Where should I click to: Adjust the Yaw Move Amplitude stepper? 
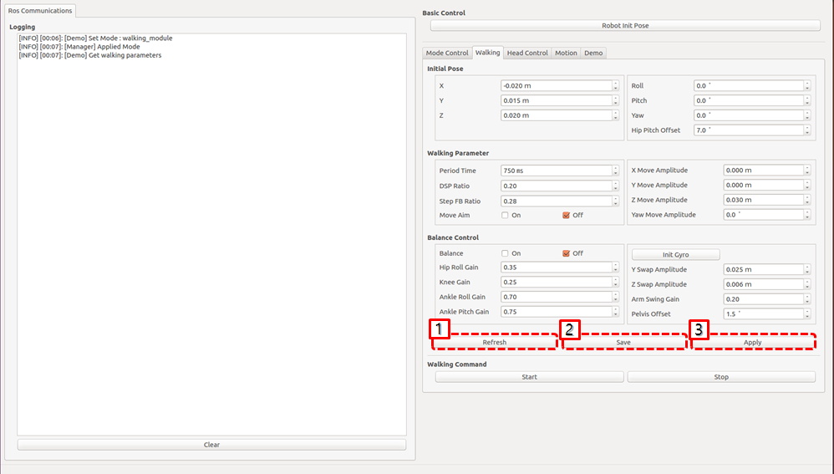tap(807, 215)
